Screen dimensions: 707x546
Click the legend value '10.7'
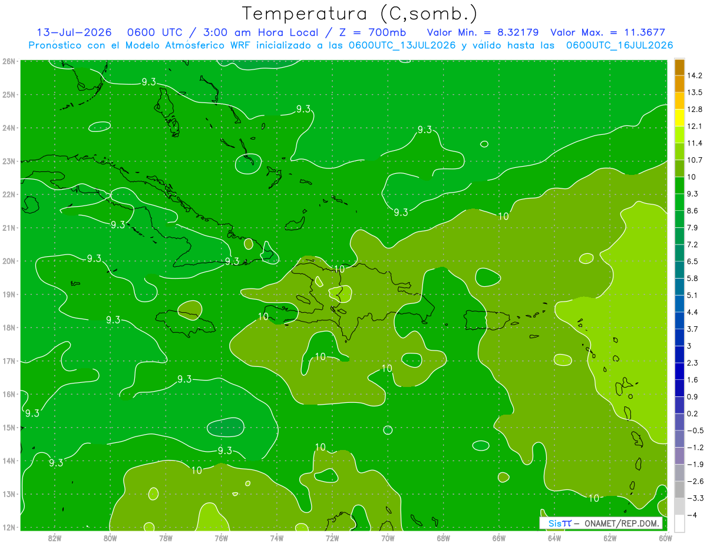(x=695, y=160)
